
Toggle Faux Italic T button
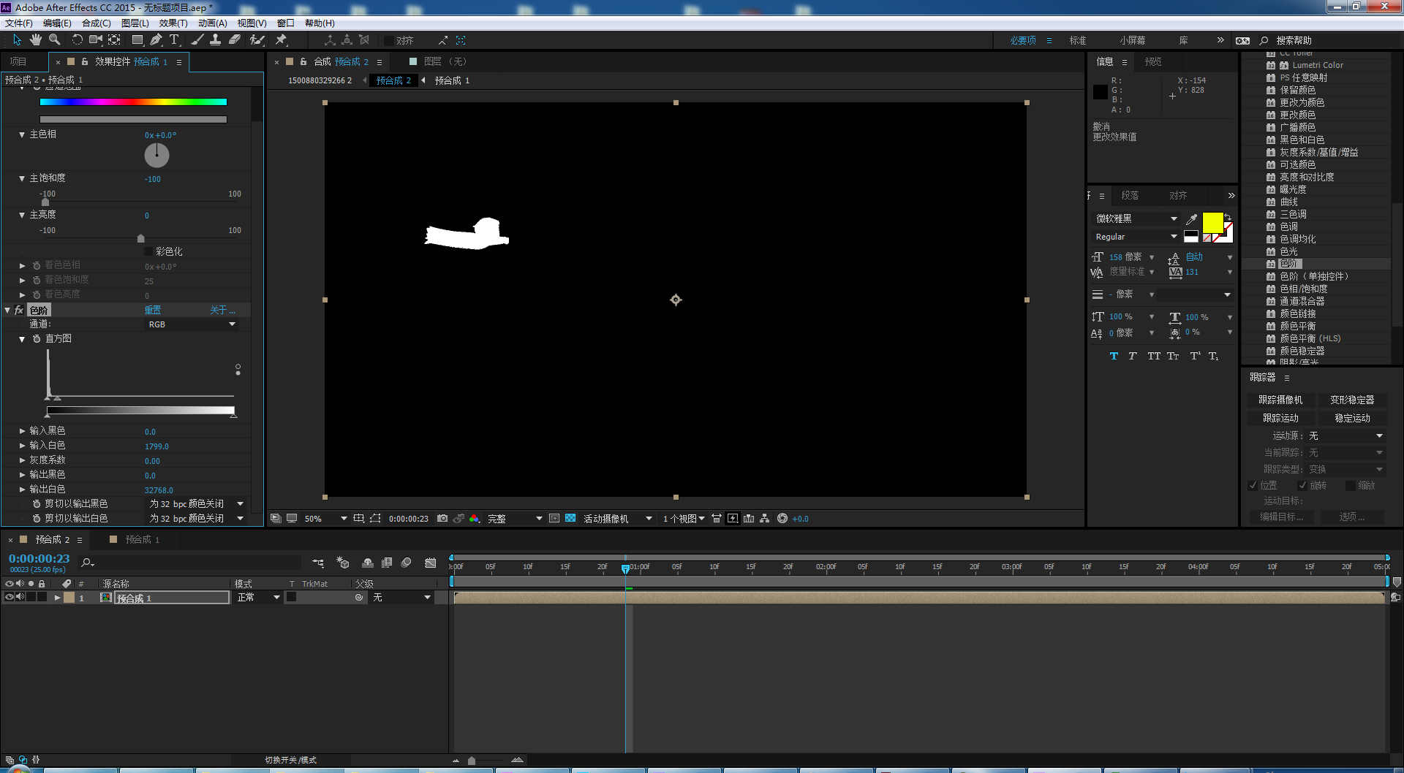point(1133,356)
